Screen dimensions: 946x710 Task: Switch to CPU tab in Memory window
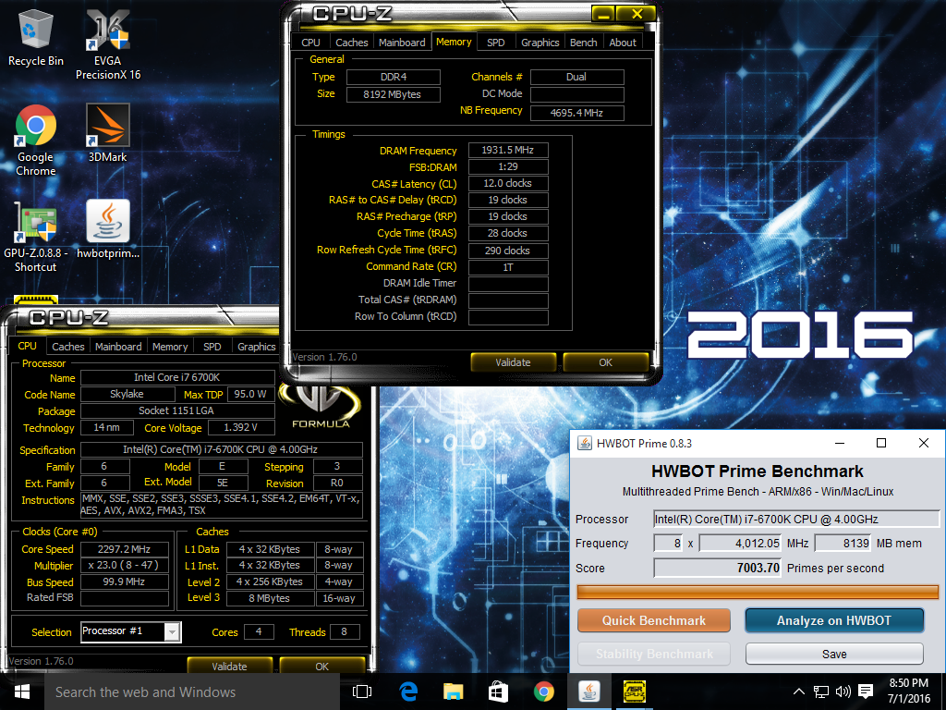click(x=310, y=43)
